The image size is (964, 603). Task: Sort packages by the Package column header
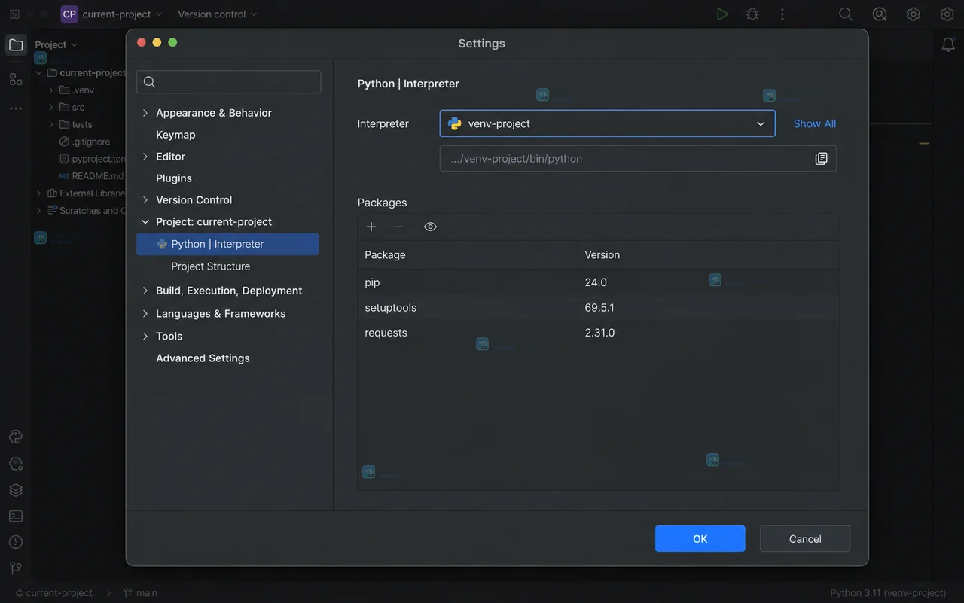coord(467,255)
